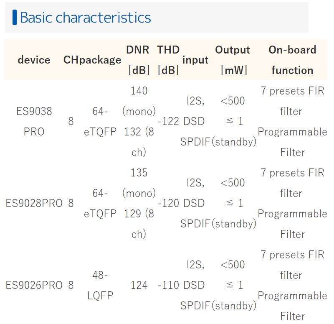Click ES9038 PRO 64-eTQFP package cell
Screen dimensions: 334x324
(x=100, y=121)
